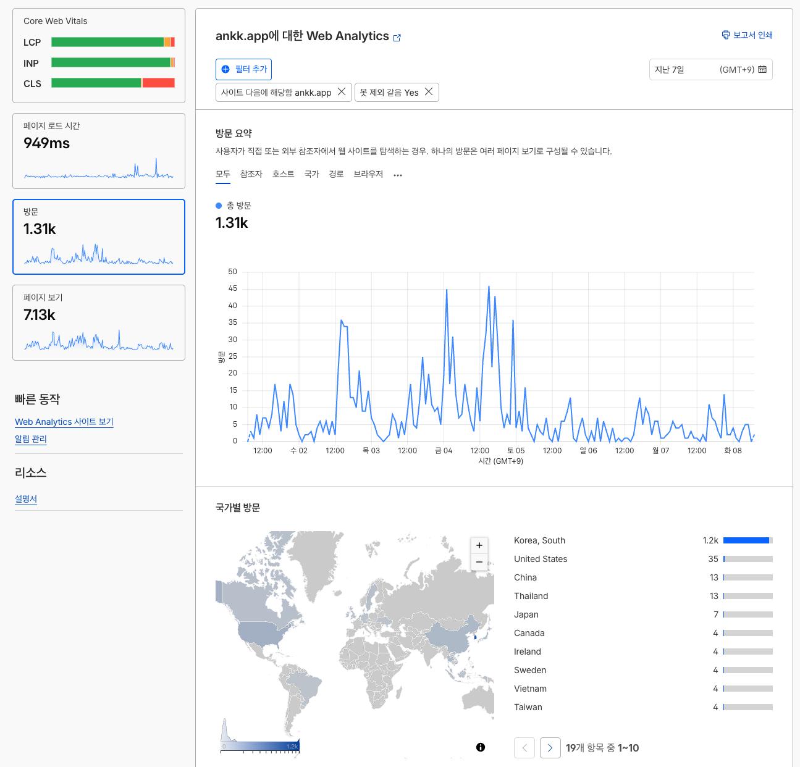The height and width of the screenshot is (767, 800).
Task: Click the printer icon for report printing
Action: 726,35
